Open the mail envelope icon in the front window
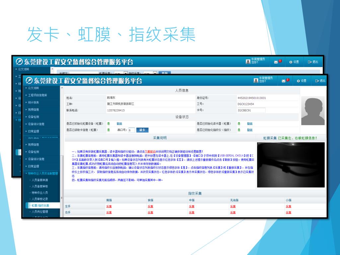Viewport: 340px width, 255px height. [284, 81]
